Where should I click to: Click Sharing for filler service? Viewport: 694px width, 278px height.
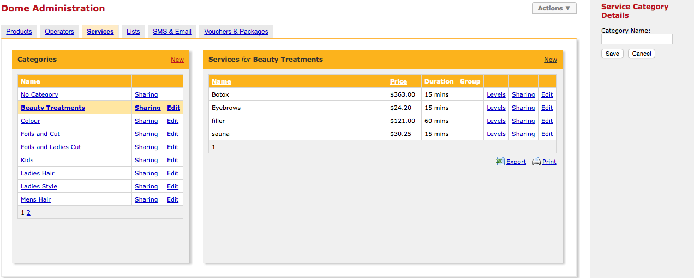(523, 121)
